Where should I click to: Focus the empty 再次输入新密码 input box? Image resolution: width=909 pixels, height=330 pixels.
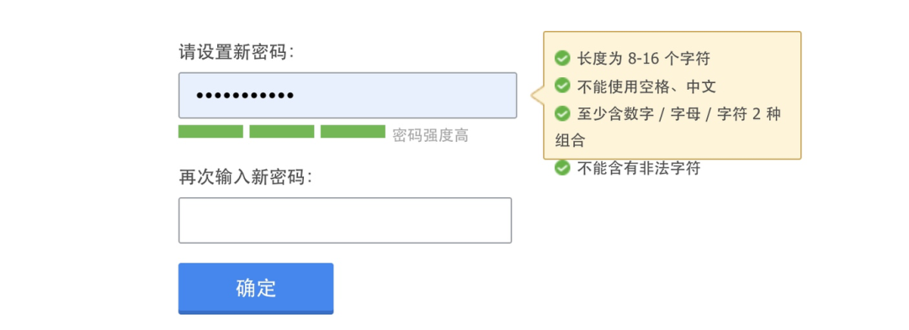(345, 220)
